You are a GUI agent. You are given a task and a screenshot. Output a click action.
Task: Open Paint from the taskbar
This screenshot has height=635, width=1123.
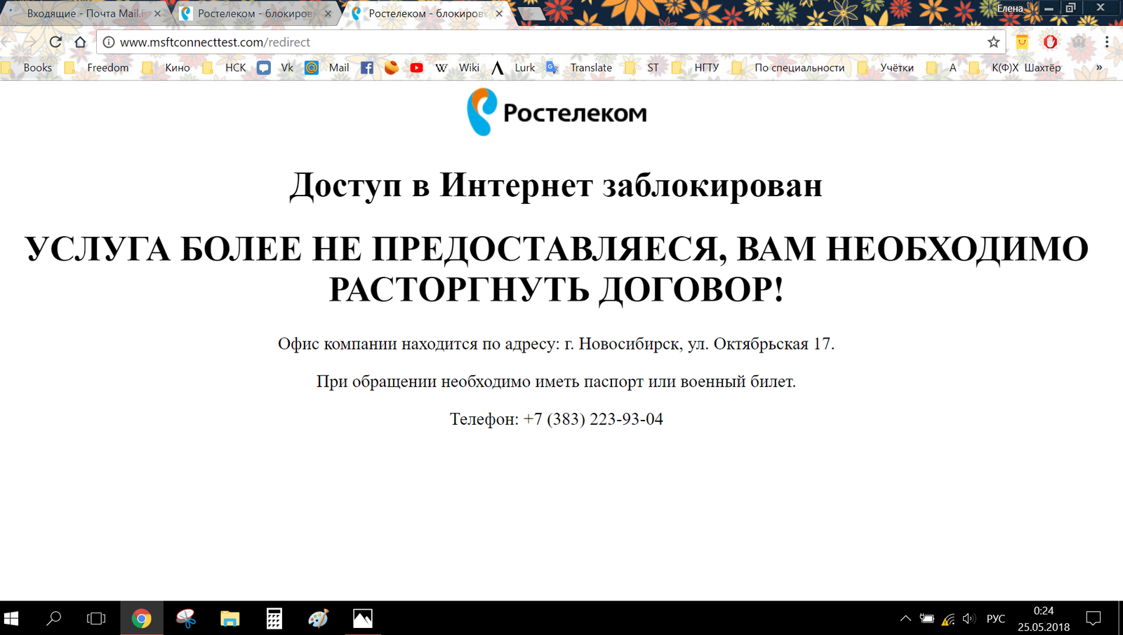pos(318,618)
